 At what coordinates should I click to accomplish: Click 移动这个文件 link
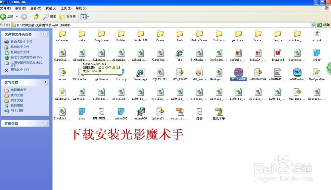(x=20, y=47)
